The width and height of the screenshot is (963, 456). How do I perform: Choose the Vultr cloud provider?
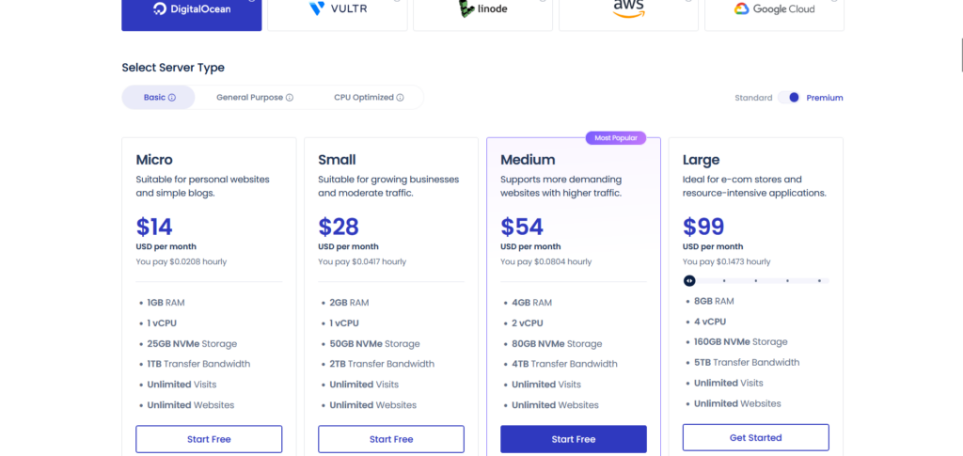337,11
